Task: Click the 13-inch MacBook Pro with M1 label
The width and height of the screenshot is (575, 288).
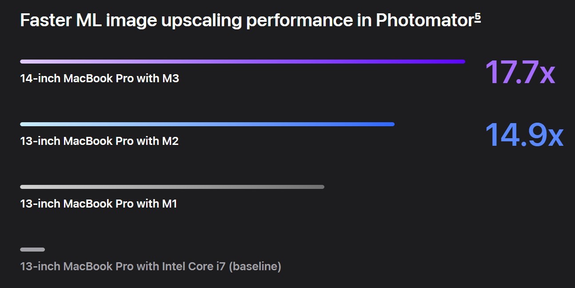Action: click(x=99, y=204)
